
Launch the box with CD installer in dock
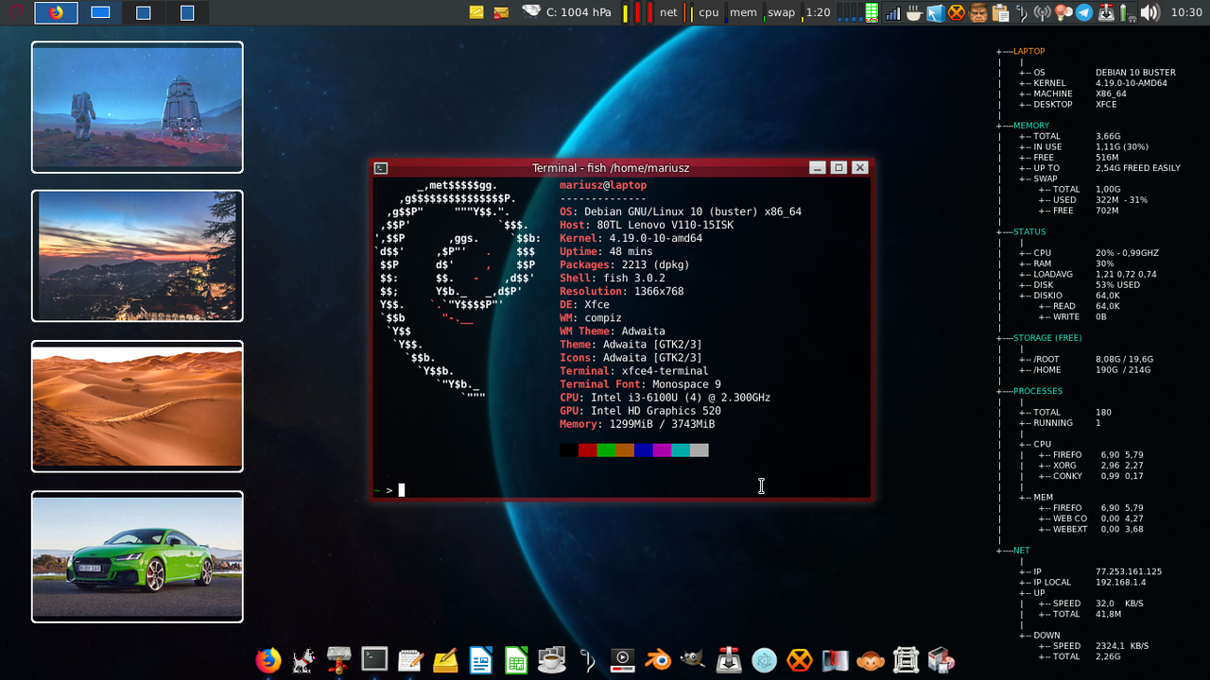[942, 659]
